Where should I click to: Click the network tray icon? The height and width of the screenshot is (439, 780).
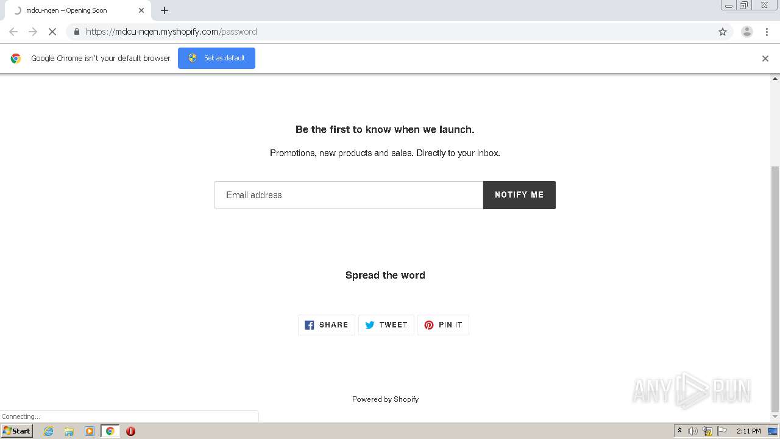pyautogui.click(x=707, y=431)
